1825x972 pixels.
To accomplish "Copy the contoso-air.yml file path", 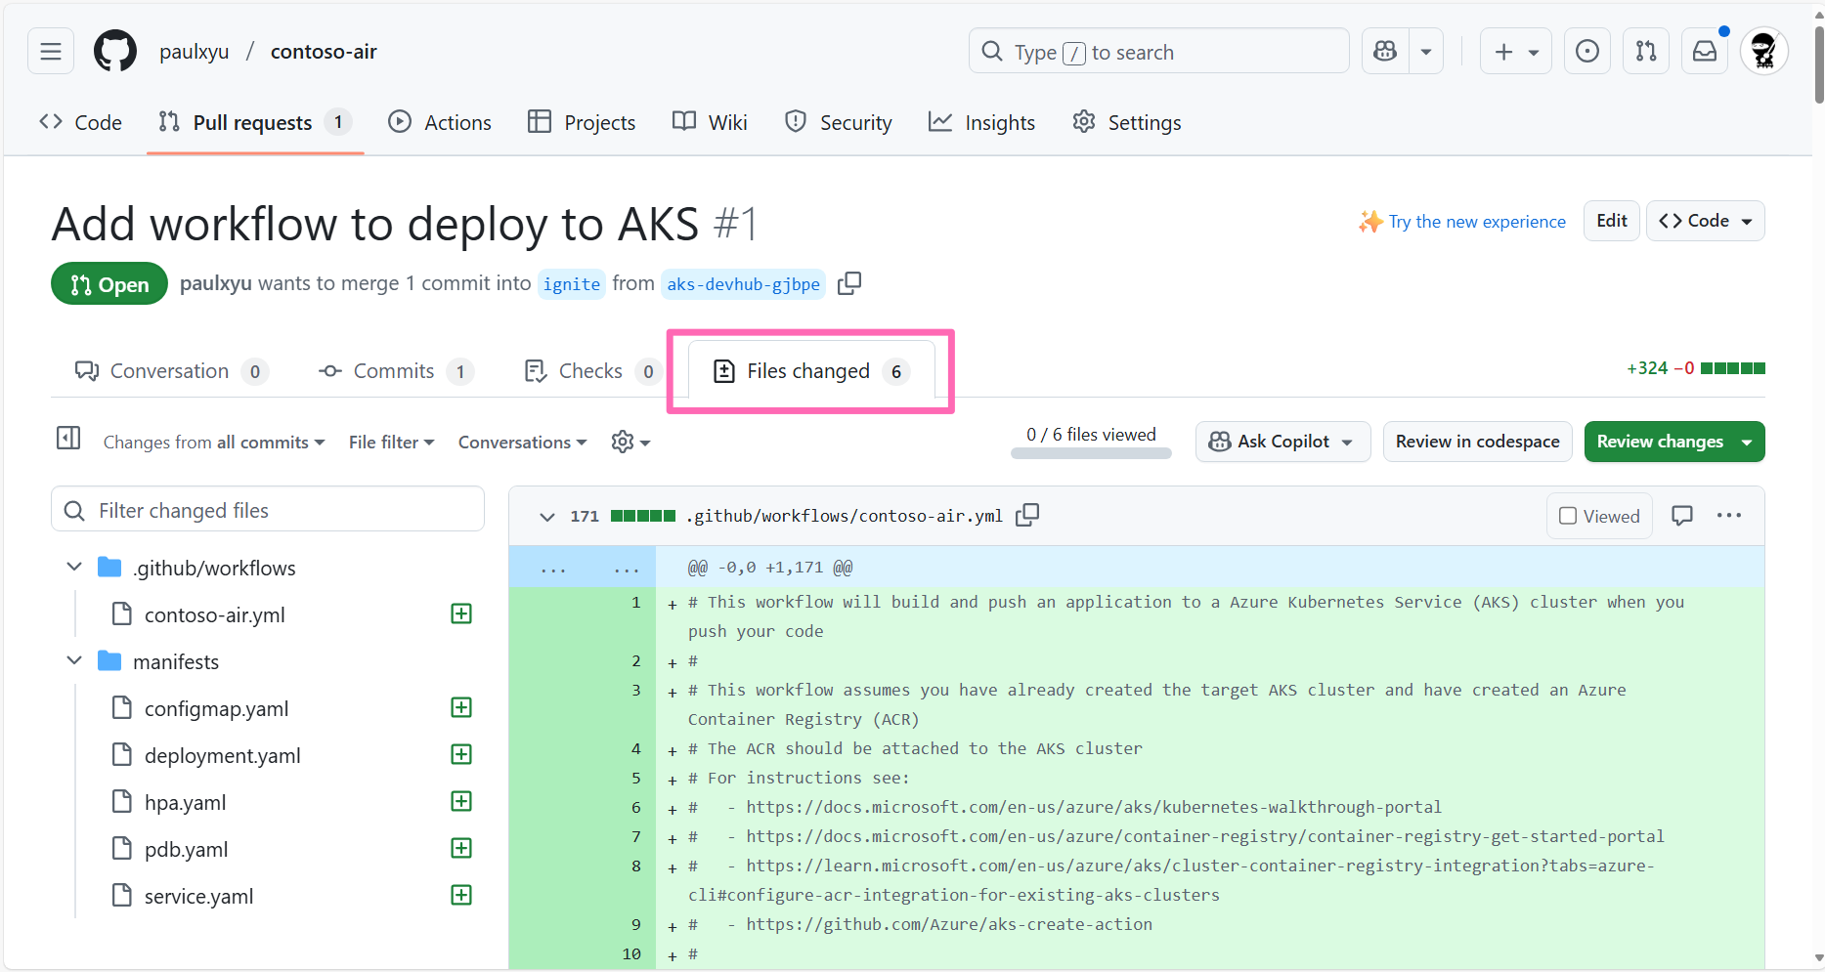I will (1027, 515).
